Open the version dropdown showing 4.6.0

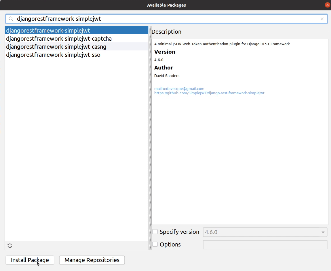[265, 232]
